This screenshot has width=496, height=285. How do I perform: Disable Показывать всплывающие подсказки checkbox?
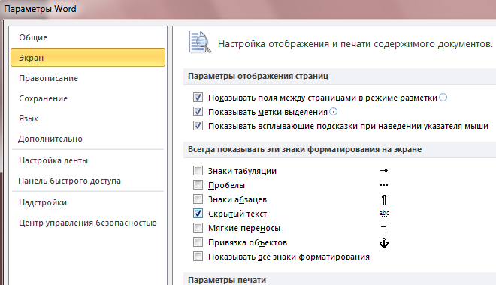click(x=198, y=126)
